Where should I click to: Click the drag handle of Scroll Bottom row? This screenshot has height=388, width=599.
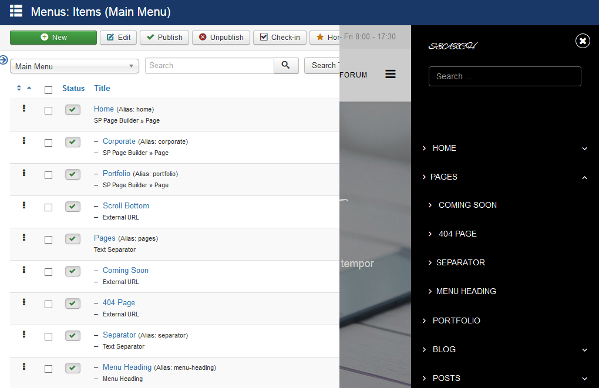tap(24, 205)
